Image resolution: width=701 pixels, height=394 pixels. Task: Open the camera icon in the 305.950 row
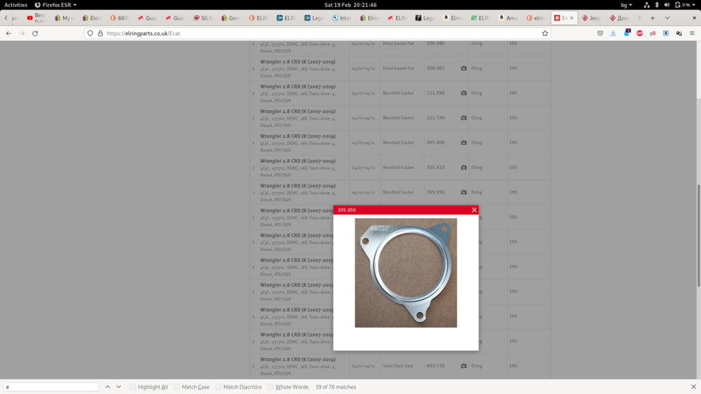(463, 192)
